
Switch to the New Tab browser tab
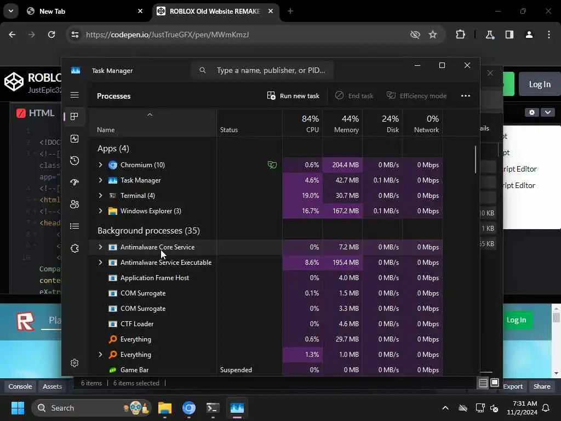[84, 11]
